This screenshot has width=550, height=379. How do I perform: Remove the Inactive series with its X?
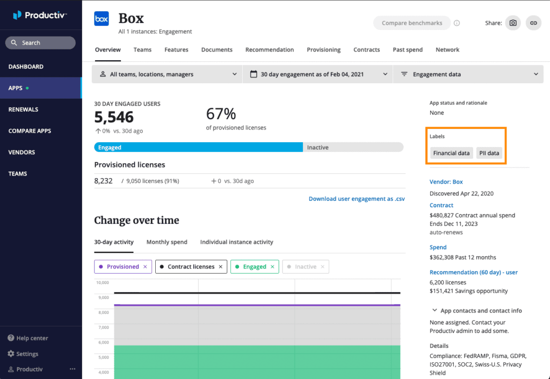322,267
